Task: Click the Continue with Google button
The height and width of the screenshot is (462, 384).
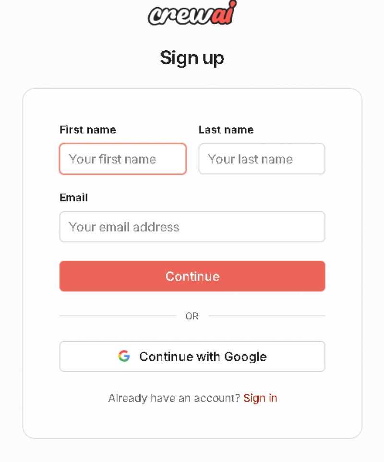Action: tap(192, 356)
